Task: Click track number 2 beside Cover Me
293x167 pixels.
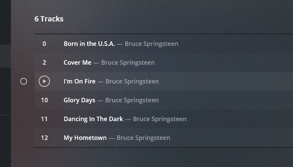Action: [x=44, y=62]
